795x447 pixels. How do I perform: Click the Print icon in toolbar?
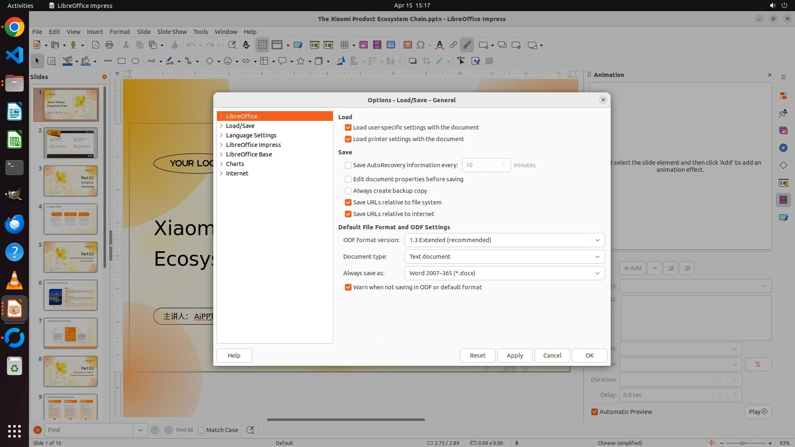pos(109,45)
